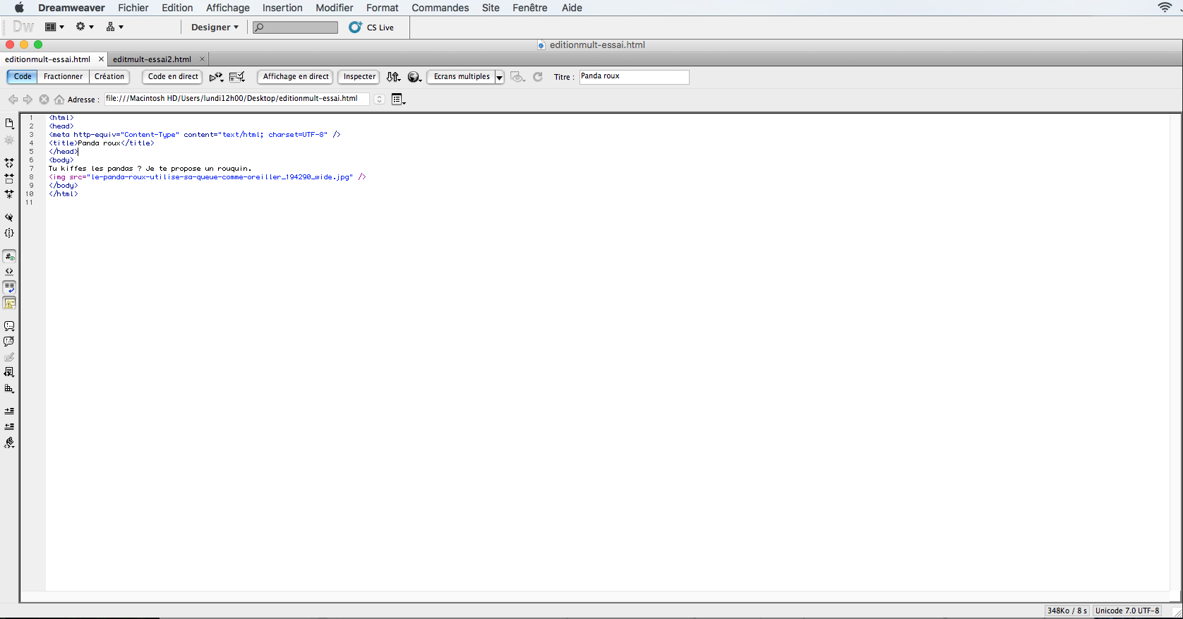Click the Format Source Code icon
The width and height of the screenshot is (1183, 619).
coord(9,443)
